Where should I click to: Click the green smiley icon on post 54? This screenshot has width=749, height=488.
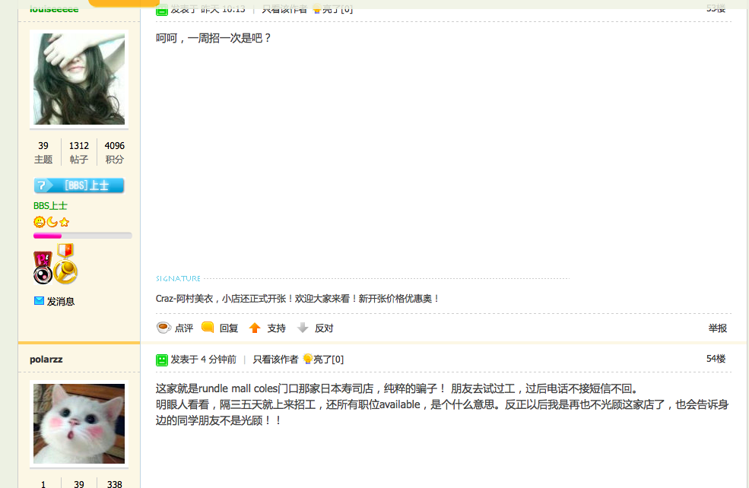(x=162, y=360)
